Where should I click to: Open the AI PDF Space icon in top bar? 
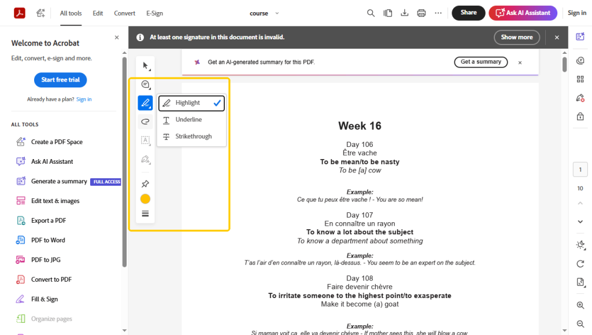click(40, 13)
